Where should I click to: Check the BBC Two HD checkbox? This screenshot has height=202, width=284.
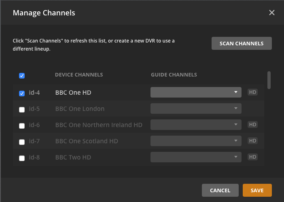[22, 158]
